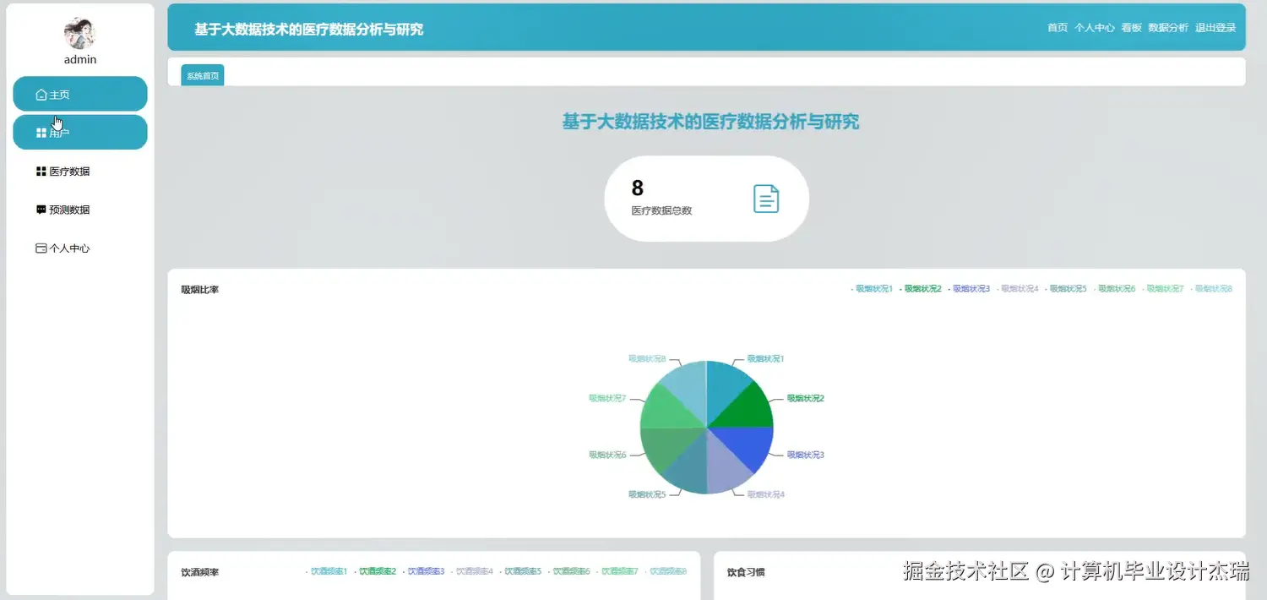The height and width of the screenshot is (600, 1267).
Task: Click the 吸烟状况8 label beside the pie
Action: point(647,358)
